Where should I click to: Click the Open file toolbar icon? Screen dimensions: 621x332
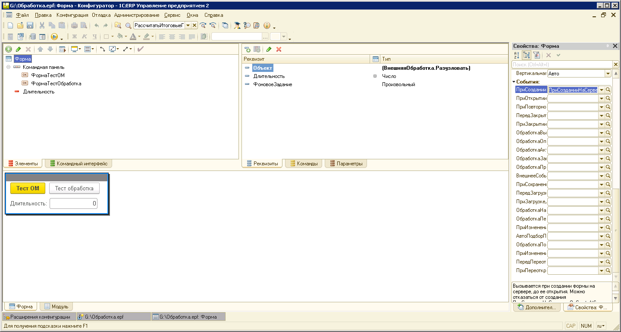click(x=20, y=25)
